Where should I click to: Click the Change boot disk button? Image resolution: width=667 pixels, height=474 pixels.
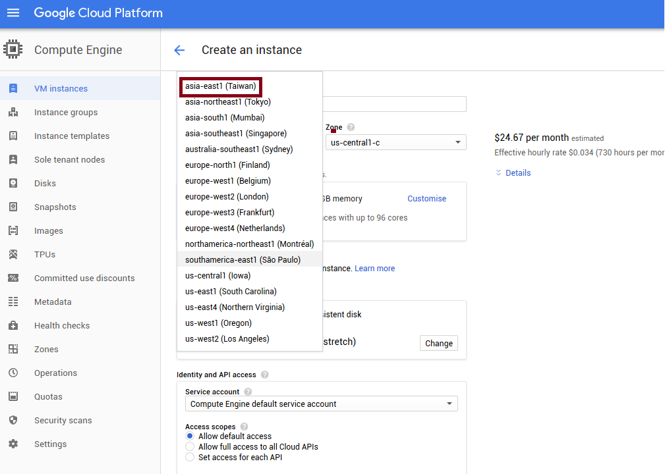pos(438,343)
